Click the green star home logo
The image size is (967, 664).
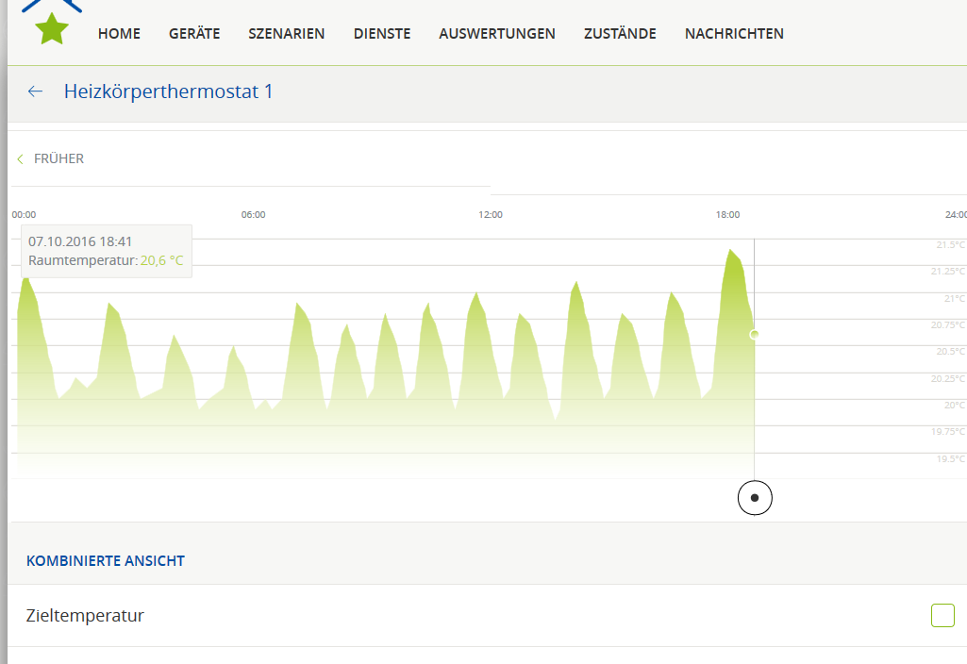pos(52,28)
